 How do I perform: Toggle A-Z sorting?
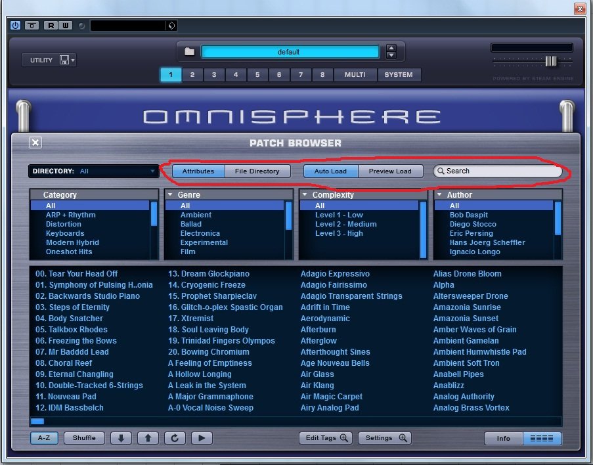[44, 438]
